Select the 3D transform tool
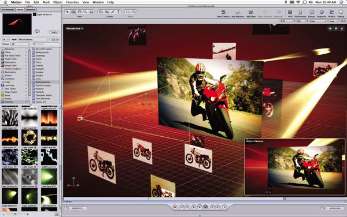Screen dimensions: 347x217 coord(73,12)
